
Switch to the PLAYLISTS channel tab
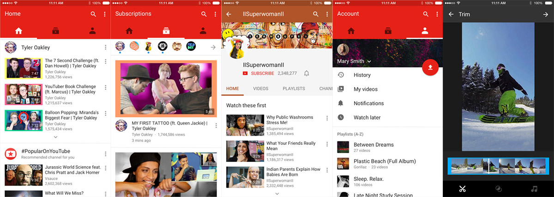pyautogui.click(x=294, y=89)
